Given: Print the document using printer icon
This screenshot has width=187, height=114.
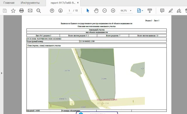Looking at the screenshot, I should (x=21, y=11).
